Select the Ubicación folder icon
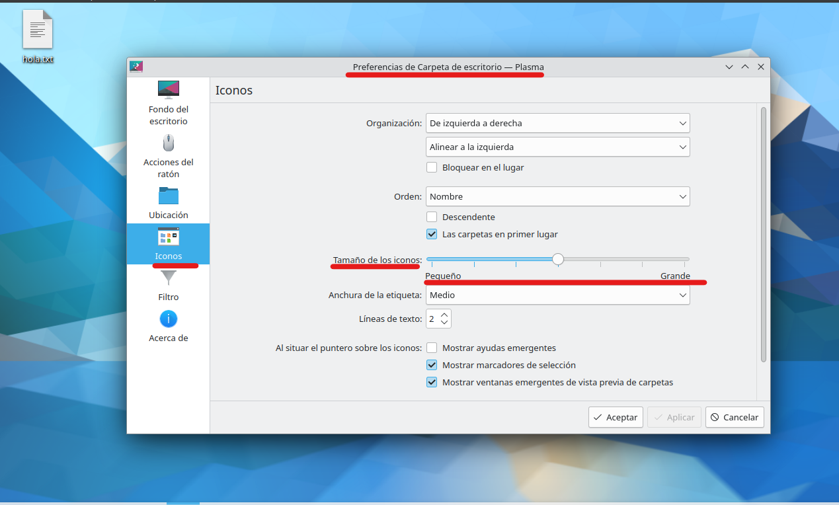The height and width of the screenshot is (505, 839). tap(168, 196)
